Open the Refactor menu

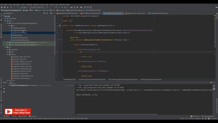[36, 4]
